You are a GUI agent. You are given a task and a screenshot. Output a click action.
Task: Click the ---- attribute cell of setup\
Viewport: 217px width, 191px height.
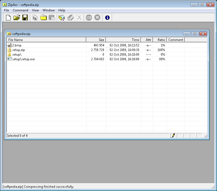148,55
